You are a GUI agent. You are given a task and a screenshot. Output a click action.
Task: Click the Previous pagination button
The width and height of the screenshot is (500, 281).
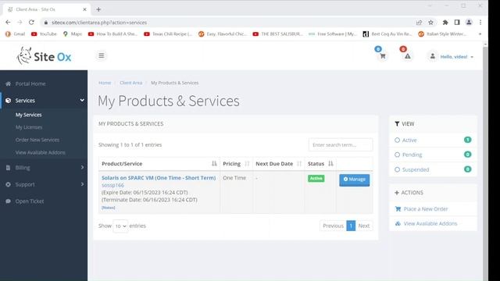(x=333, y=226)
